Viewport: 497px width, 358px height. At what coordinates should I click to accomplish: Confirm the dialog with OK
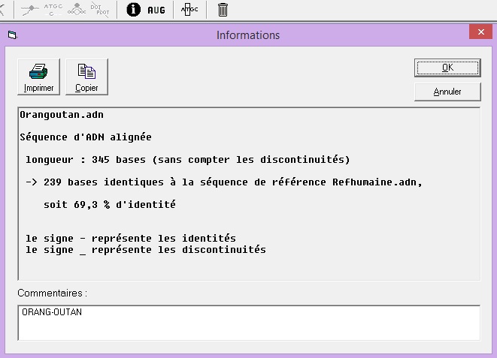pos(447,68)
